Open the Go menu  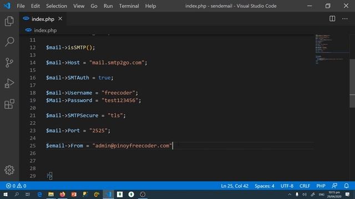coord(94,6)
